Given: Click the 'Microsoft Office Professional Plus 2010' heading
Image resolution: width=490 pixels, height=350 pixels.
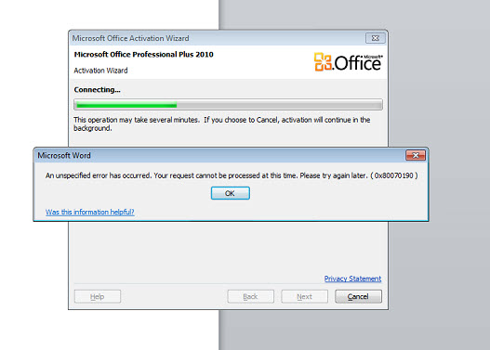Looking at the screenshot, I should pos(144,55).
